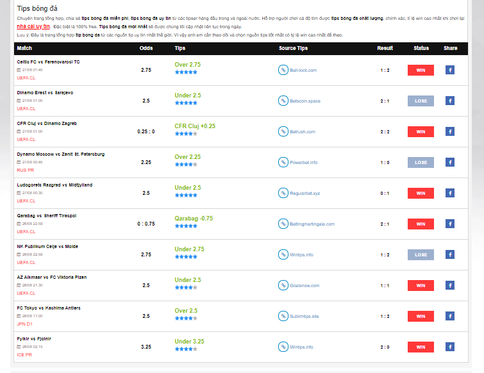Open Sublimtips.site source link
Image resolution: width=484 pixels, height=373 pixels.
pos(304,316)
